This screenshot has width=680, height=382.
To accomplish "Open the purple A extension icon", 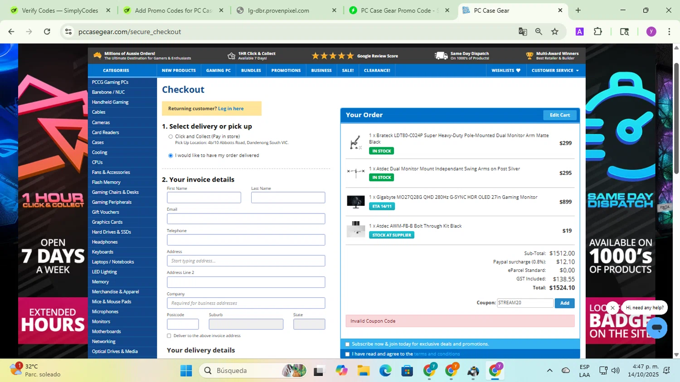I will click(579, 32).
